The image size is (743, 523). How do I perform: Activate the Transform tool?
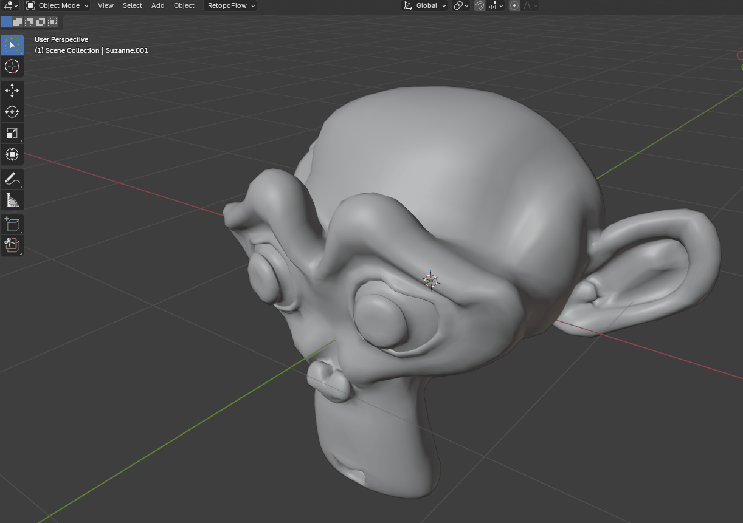point(12,154)
